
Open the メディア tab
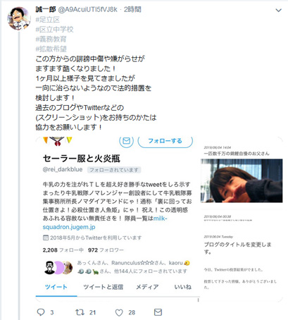[x=147, y=287]
